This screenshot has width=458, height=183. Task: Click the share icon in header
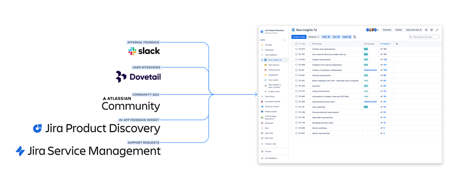point(426,30)
